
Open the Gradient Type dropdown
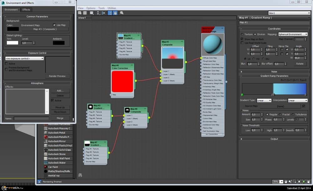pos(264,101)
